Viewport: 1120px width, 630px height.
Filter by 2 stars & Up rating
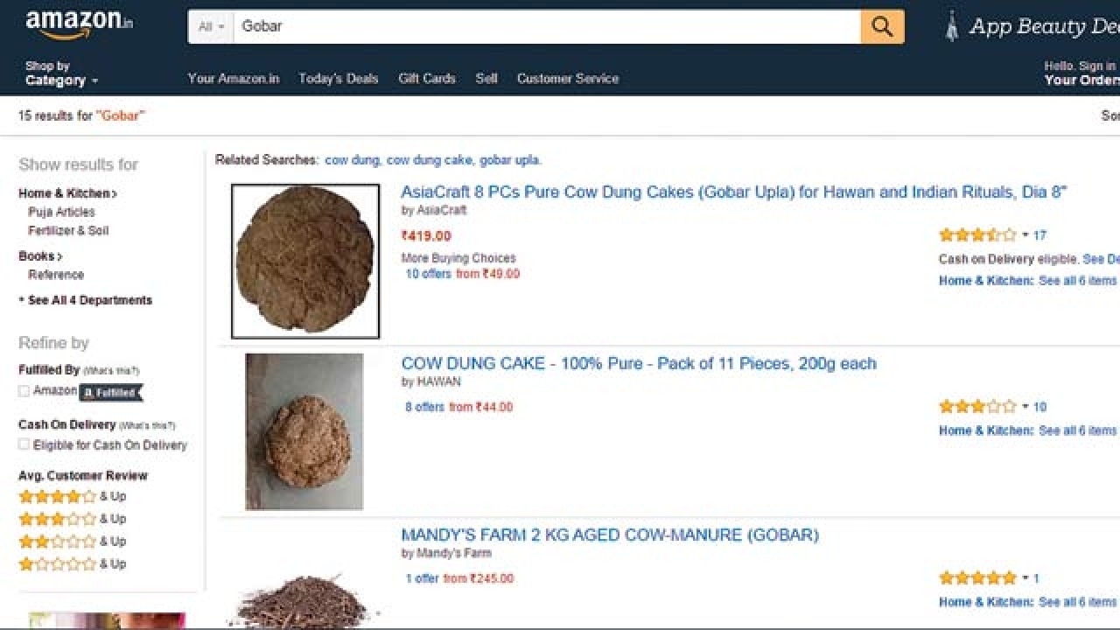pos(73,542)
